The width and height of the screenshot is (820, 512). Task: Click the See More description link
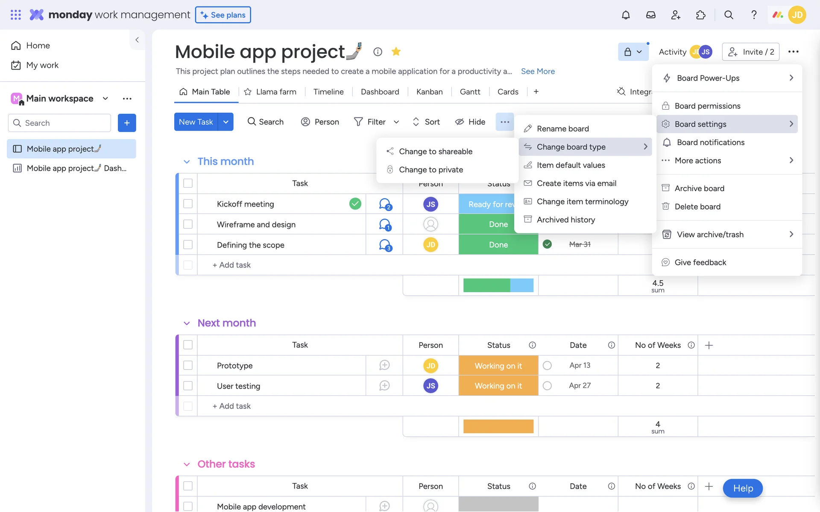click(538, 71)
